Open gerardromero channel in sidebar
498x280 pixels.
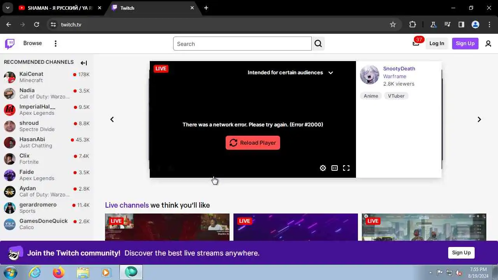coord(47,208)
